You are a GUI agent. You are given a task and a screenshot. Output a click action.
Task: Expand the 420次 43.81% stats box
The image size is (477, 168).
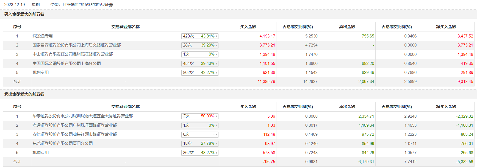200,36
